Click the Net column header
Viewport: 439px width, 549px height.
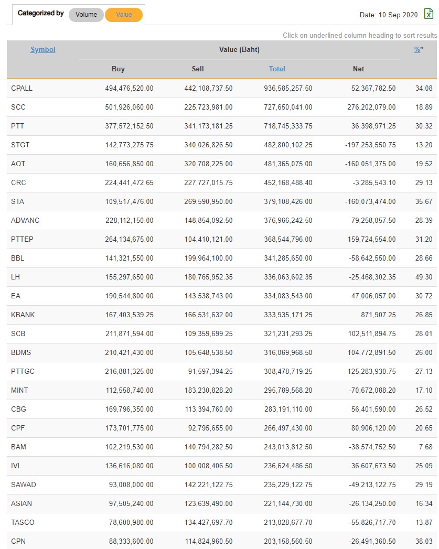pos(359,69)
